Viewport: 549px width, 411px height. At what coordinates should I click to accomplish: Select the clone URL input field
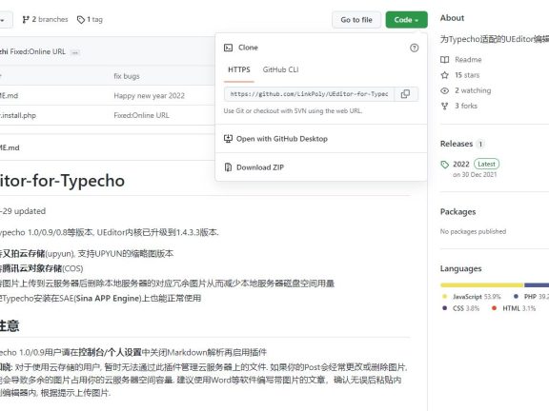point(309,94)
